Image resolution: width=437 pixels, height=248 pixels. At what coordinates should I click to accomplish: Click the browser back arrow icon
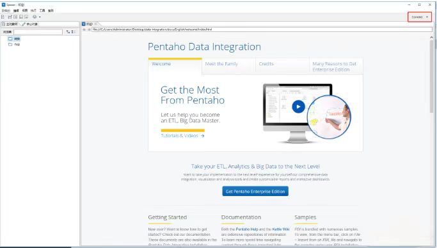(x=84, y=29)
